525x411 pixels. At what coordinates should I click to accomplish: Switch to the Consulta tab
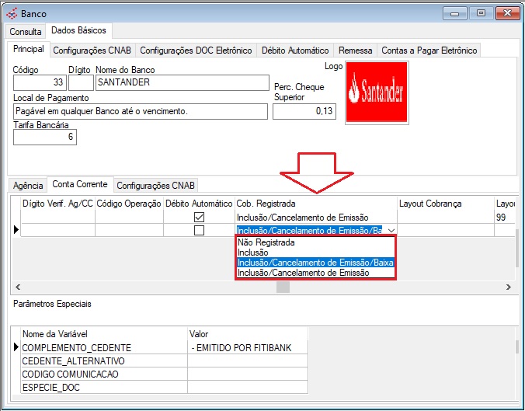26,32
